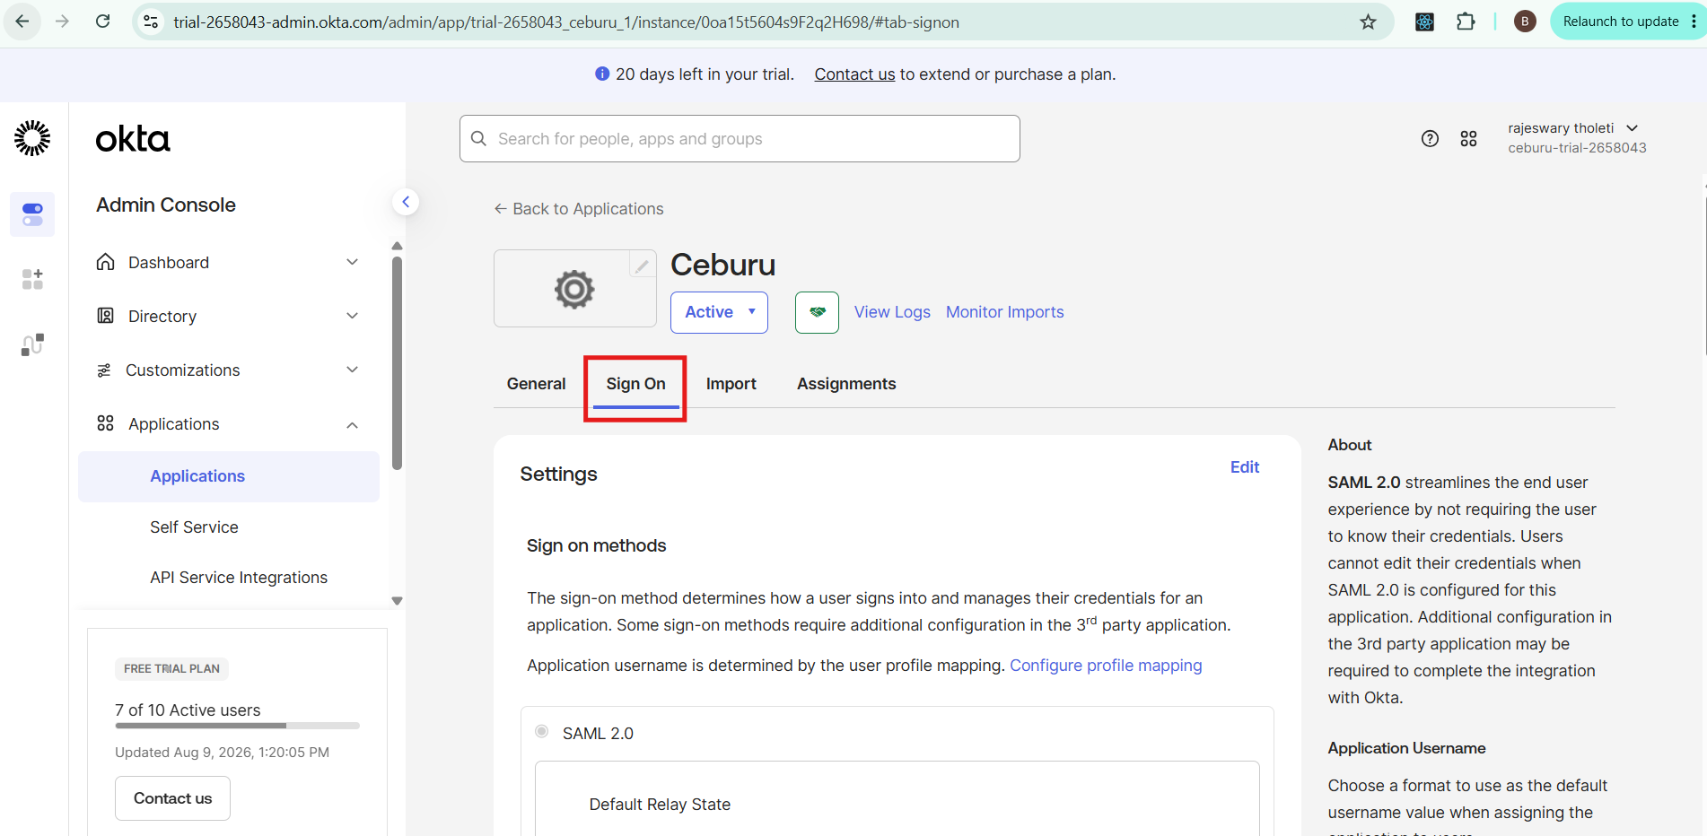Open browser extensions puzzle icon

1466,22
